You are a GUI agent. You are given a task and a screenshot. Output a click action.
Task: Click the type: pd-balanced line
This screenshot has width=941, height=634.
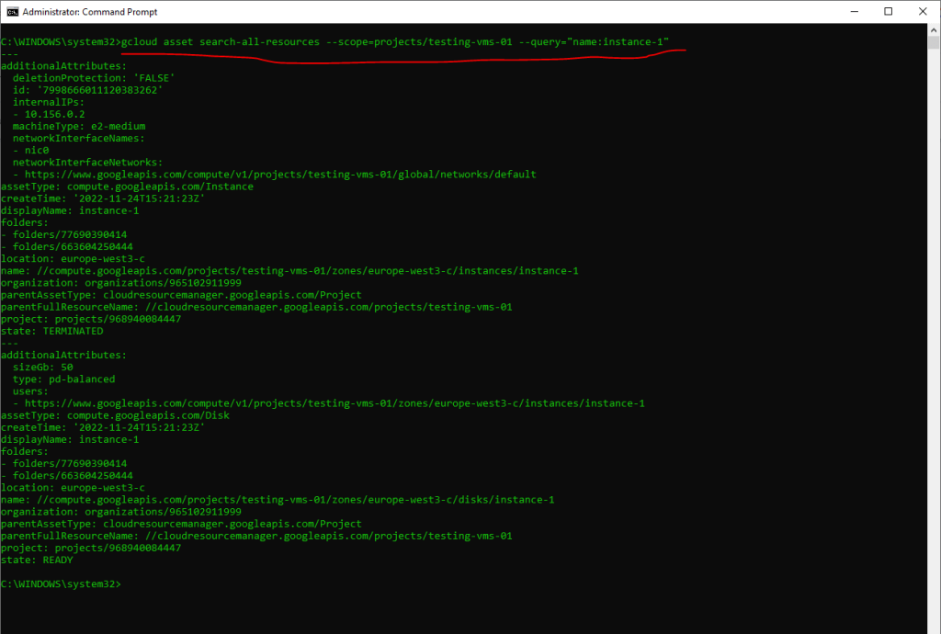coord(63,379)
